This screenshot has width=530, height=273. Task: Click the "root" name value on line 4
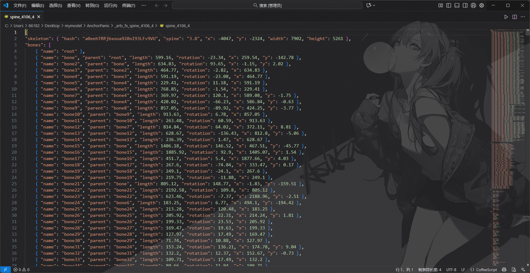pos(70,51)
